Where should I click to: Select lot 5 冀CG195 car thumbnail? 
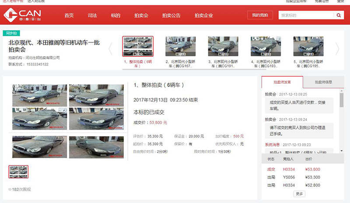click(308, 46)
